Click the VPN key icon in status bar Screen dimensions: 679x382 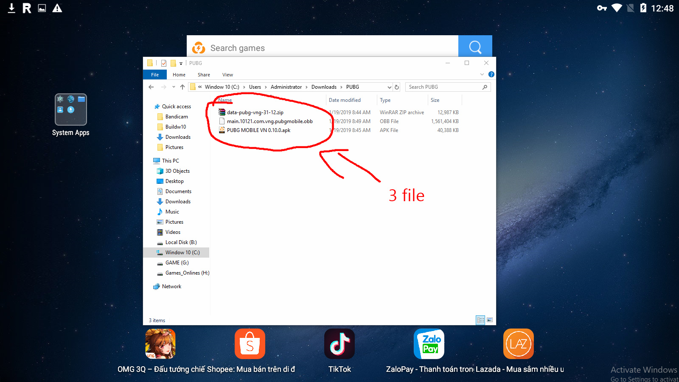click(602, 8)
